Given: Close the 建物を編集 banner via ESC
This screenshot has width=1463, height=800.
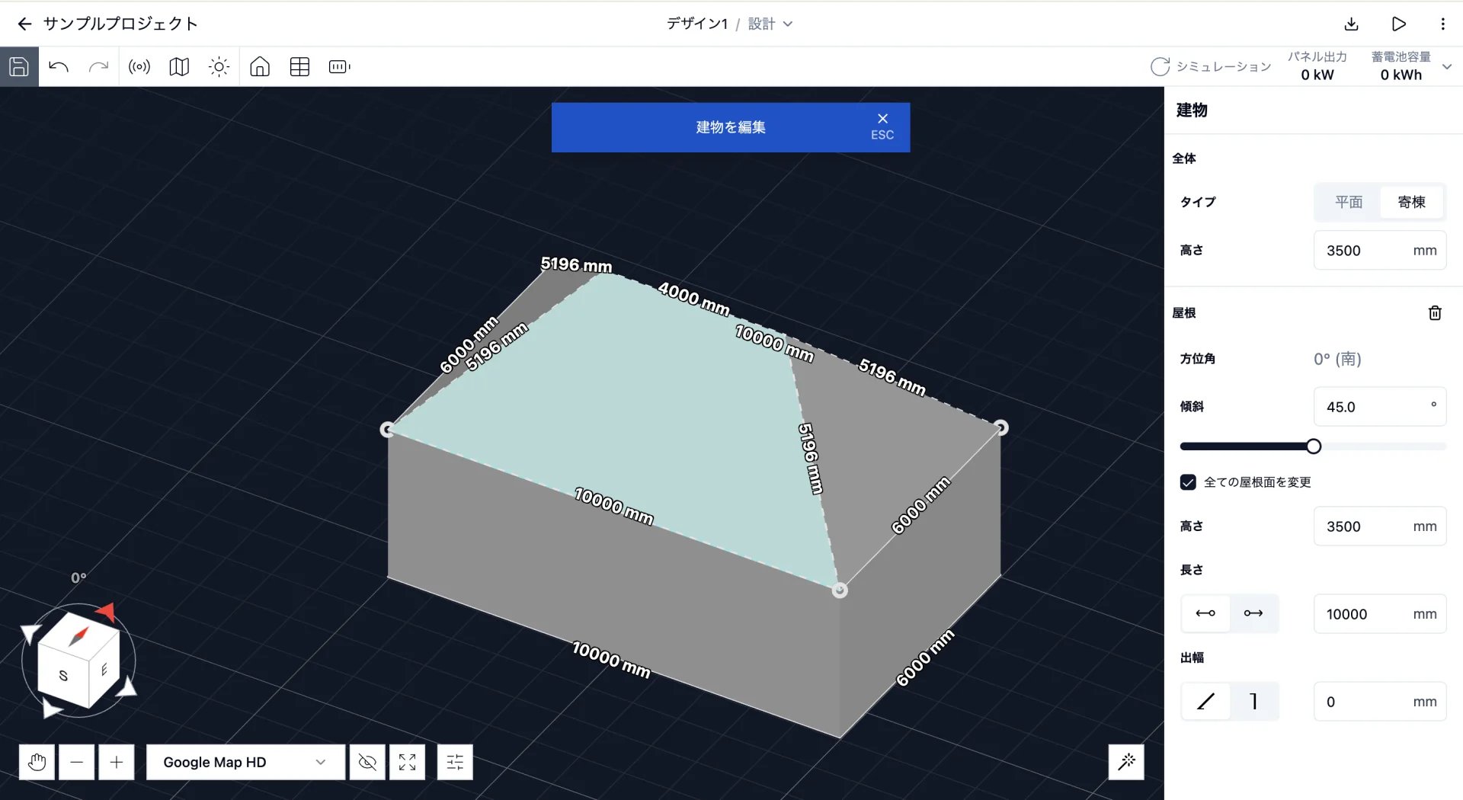Looking at the screenshot, I should [x=882, y=126].
